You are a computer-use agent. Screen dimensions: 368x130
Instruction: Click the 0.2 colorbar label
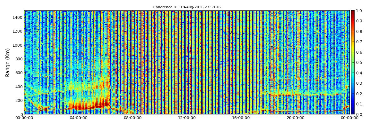click(x=359, y=94)
